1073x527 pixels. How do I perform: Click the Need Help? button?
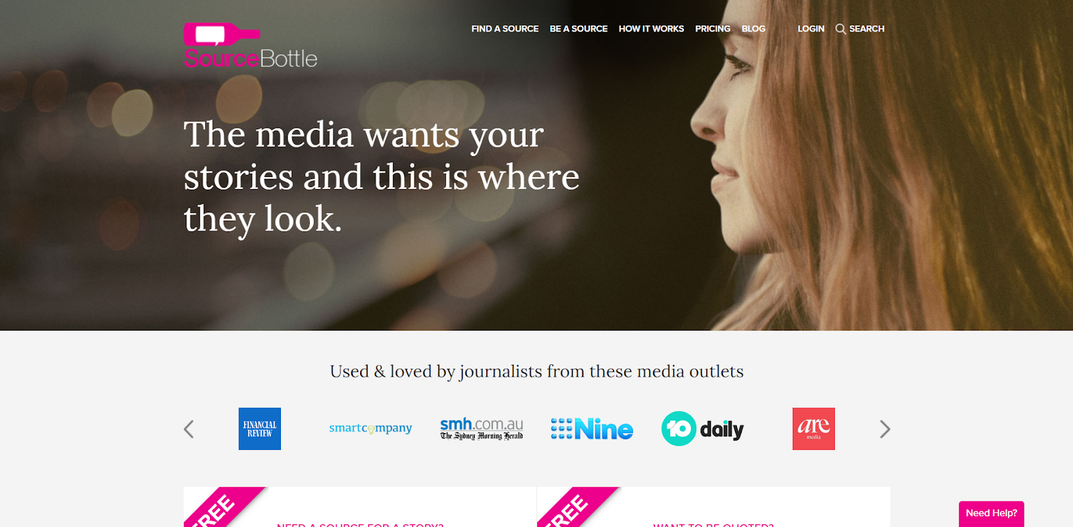[991, 514]
